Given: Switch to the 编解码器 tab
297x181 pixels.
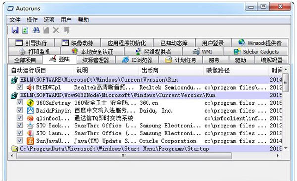Looking at the screenshot, I should pyautogui.click(x=271, y=60).
